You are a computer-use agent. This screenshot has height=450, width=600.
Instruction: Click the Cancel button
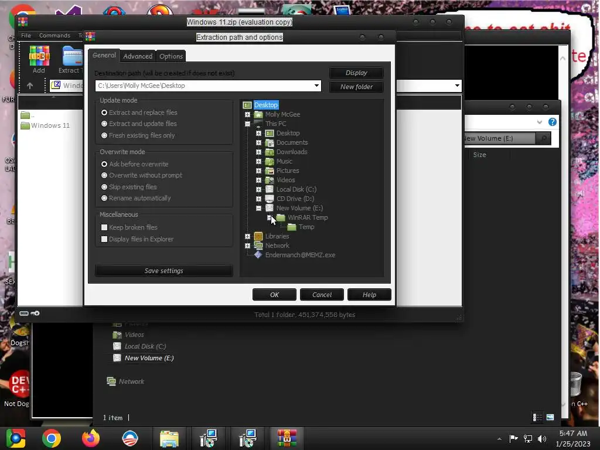click(322, 295)
